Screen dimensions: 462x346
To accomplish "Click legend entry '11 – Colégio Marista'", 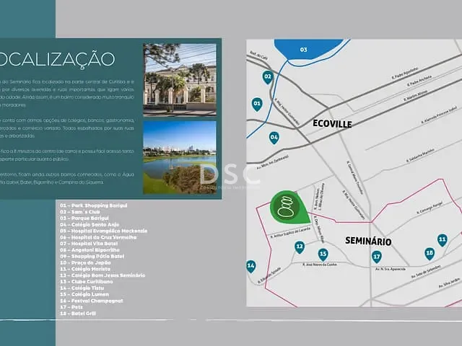I will 85,269.
